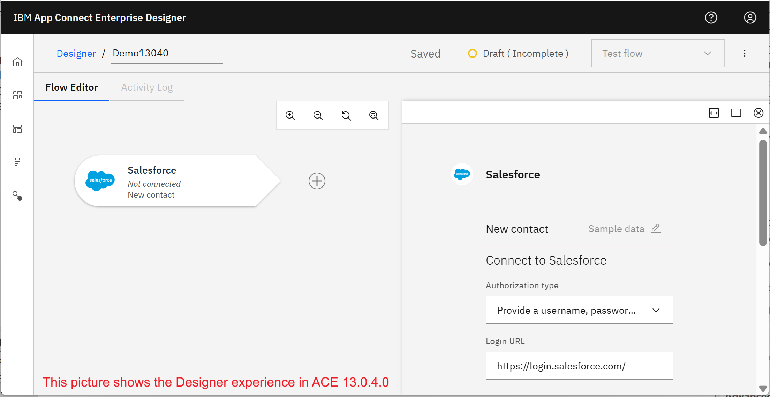This screenshot has width=770, height=397.
Task: Open the user profile icon
Action: pos(750,17)
